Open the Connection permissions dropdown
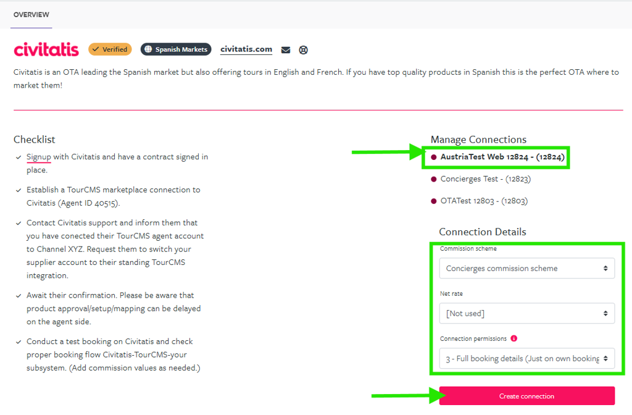The width and height of the screenshot is (632, 415). (x=527, y=359)
